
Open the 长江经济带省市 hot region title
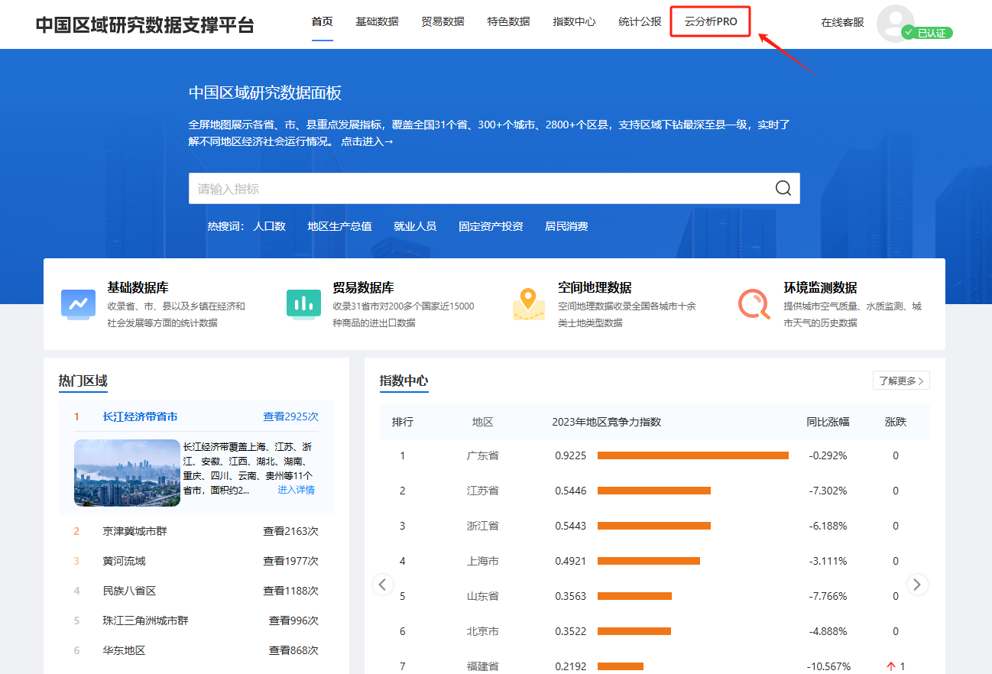click(140, 417)
